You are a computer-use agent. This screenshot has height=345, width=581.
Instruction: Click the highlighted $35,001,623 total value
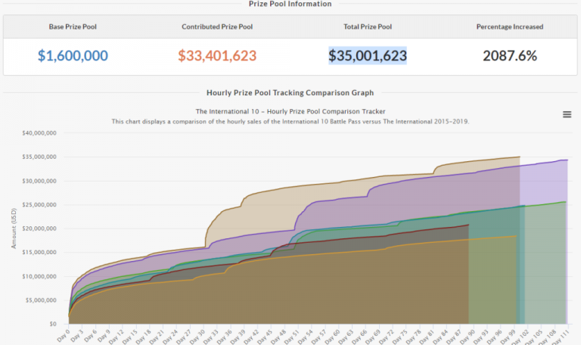[367, 56]
